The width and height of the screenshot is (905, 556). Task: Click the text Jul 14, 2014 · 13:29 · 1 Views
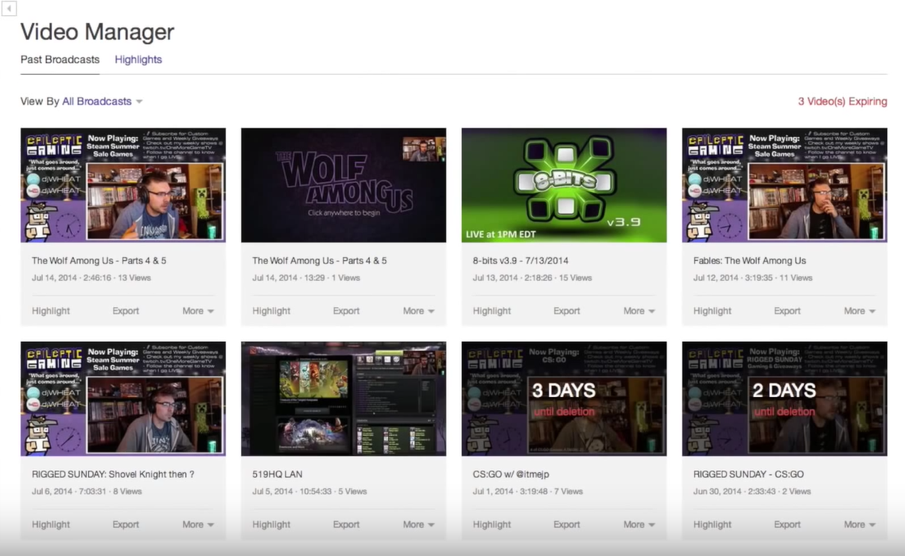[306, 278]
